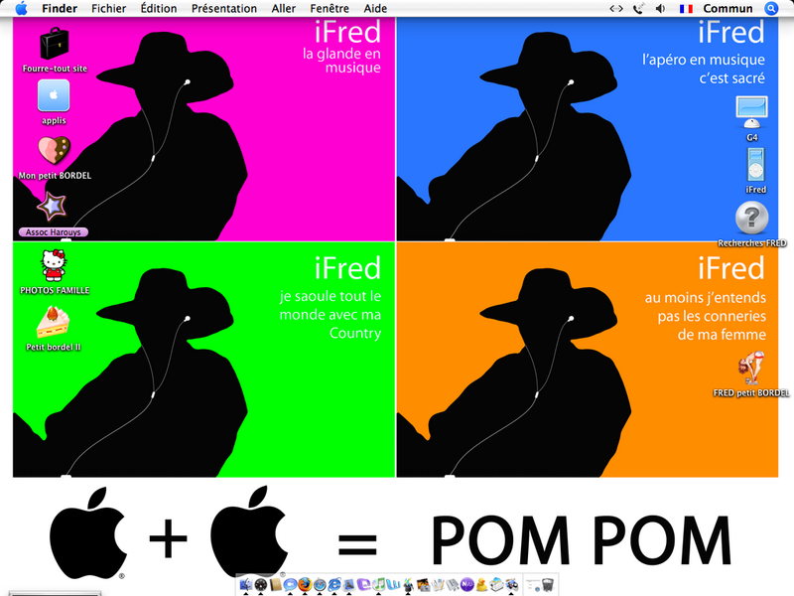Image resolution: width=794 pixels, height=596 pixels.
Task: Select the iFred iPod icon
Action: 755,165
